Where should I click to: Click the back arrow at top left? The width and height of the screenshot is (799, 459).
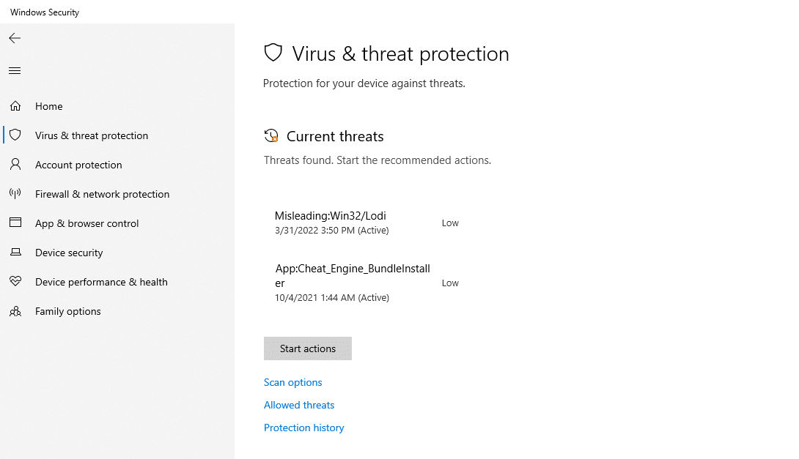[15, 38]
